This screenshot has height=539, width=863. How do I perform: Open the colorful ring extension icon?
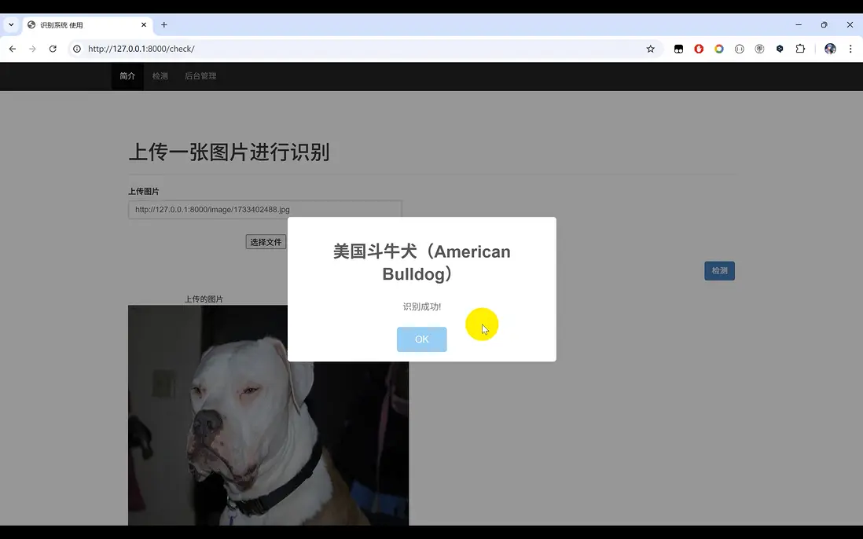point(719,49)
